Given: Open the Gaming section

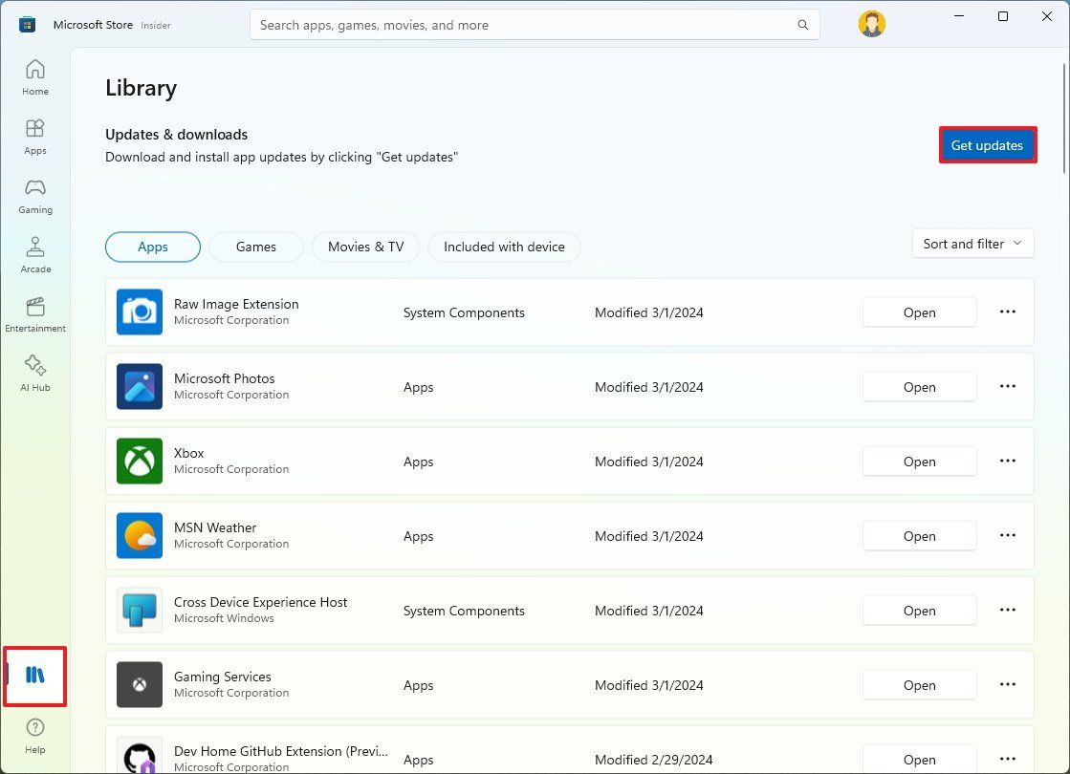Looking at the screenshot, I should [34, 196].
